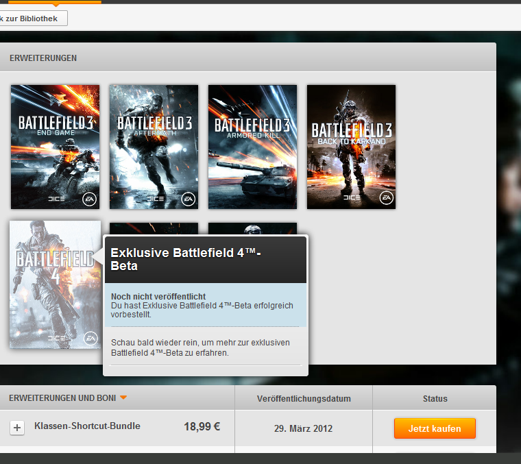Open Battlefield 3 Armored Kill expansion cover

pyautogui.click(x=252, y=147)
